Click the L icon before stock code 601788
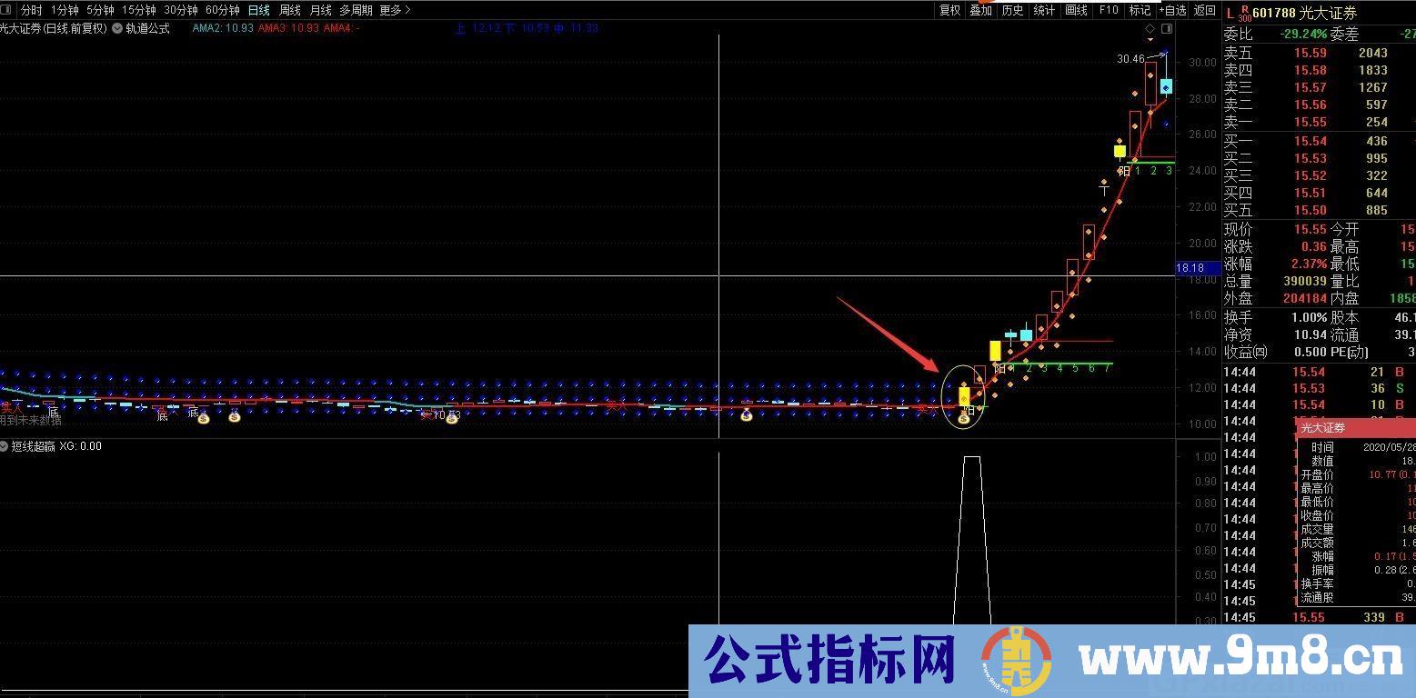 click(1230, 13)
